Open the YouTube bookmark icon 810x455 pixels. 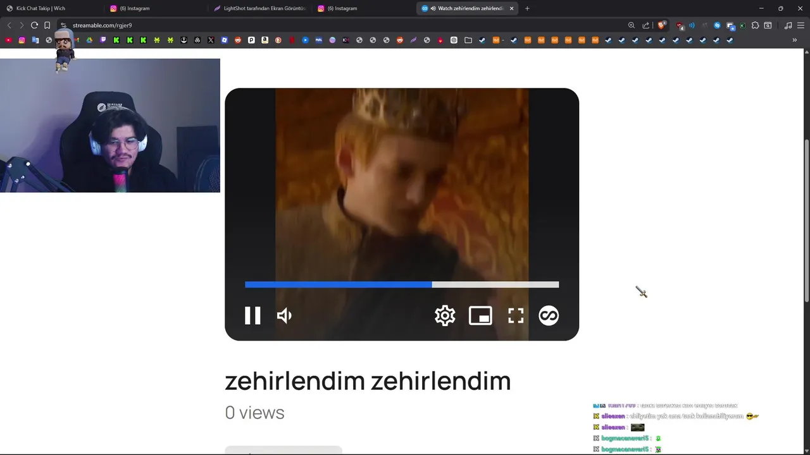(8, 40)
